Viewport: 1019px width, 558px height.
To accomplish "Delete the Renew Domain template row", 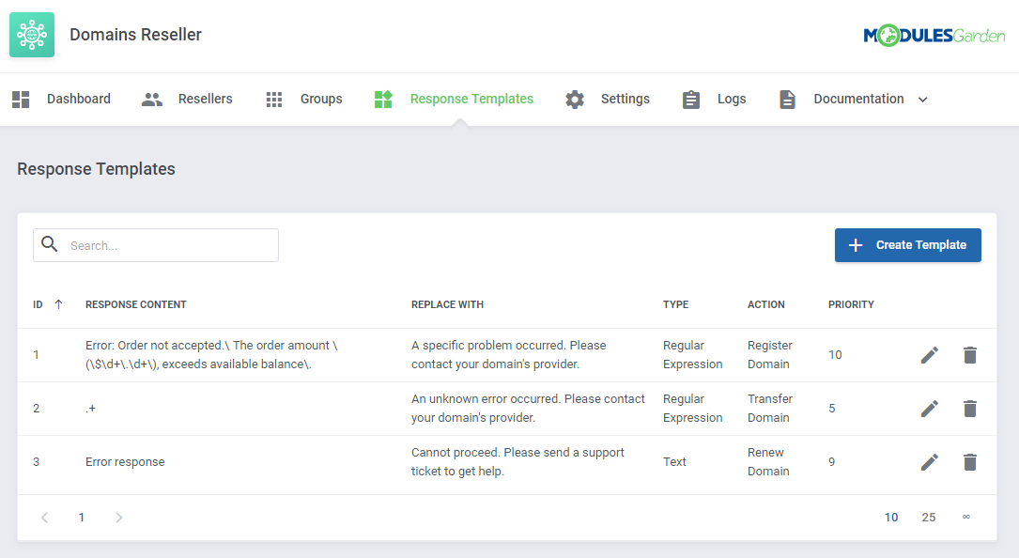I will point(969,462).
